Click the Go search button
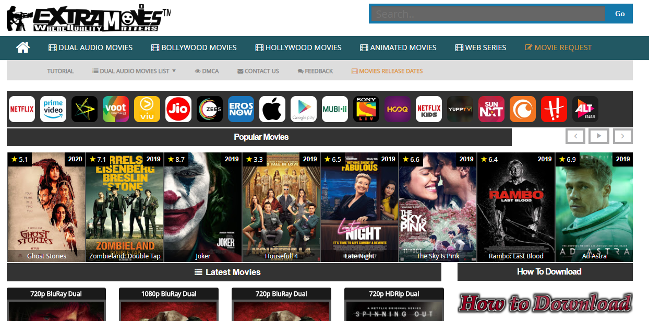 pos(619,14)
